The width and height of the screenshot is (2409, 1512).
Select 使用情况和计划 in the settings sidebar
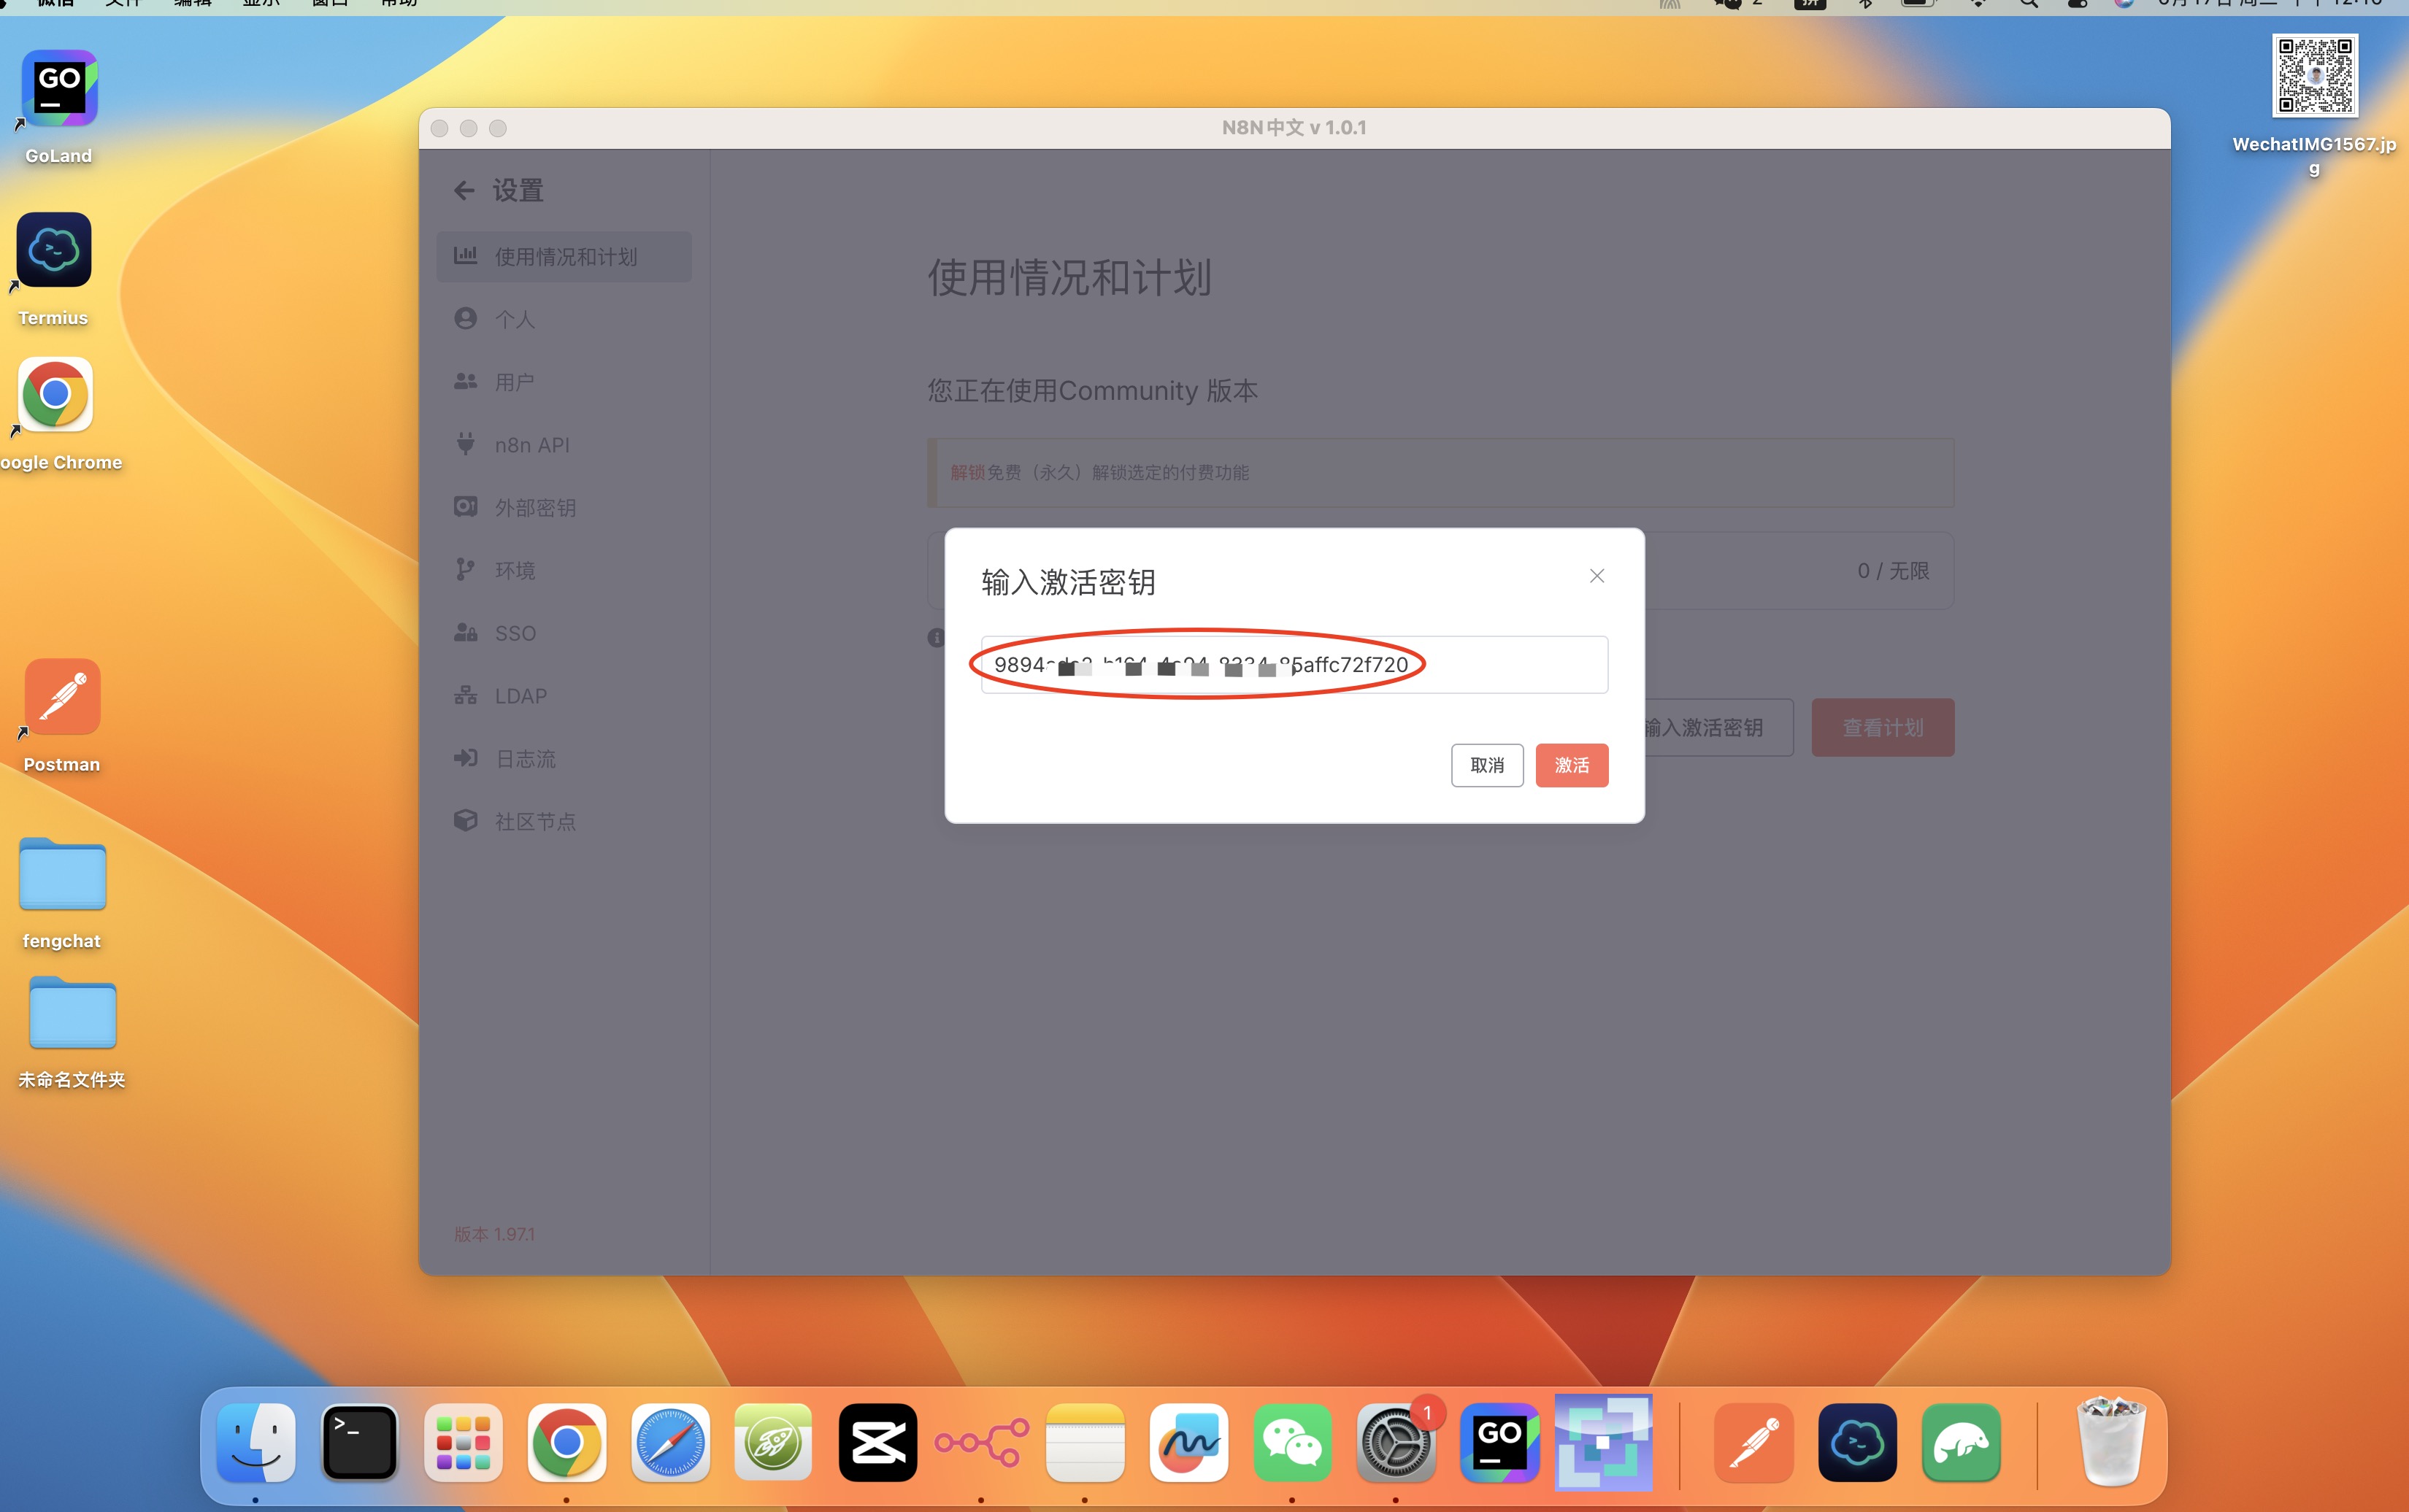564,257
